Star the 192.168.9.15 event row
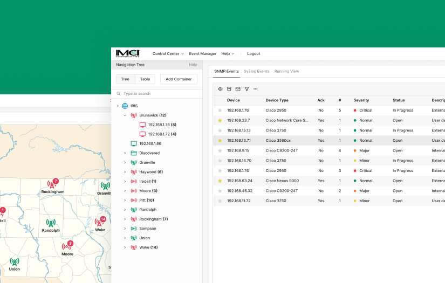Screen dimensions: 445x283 click(220, 150)
